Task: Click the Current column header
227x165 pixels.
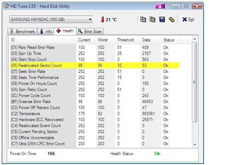Action: pyautogui.click(x=86, y=40)
